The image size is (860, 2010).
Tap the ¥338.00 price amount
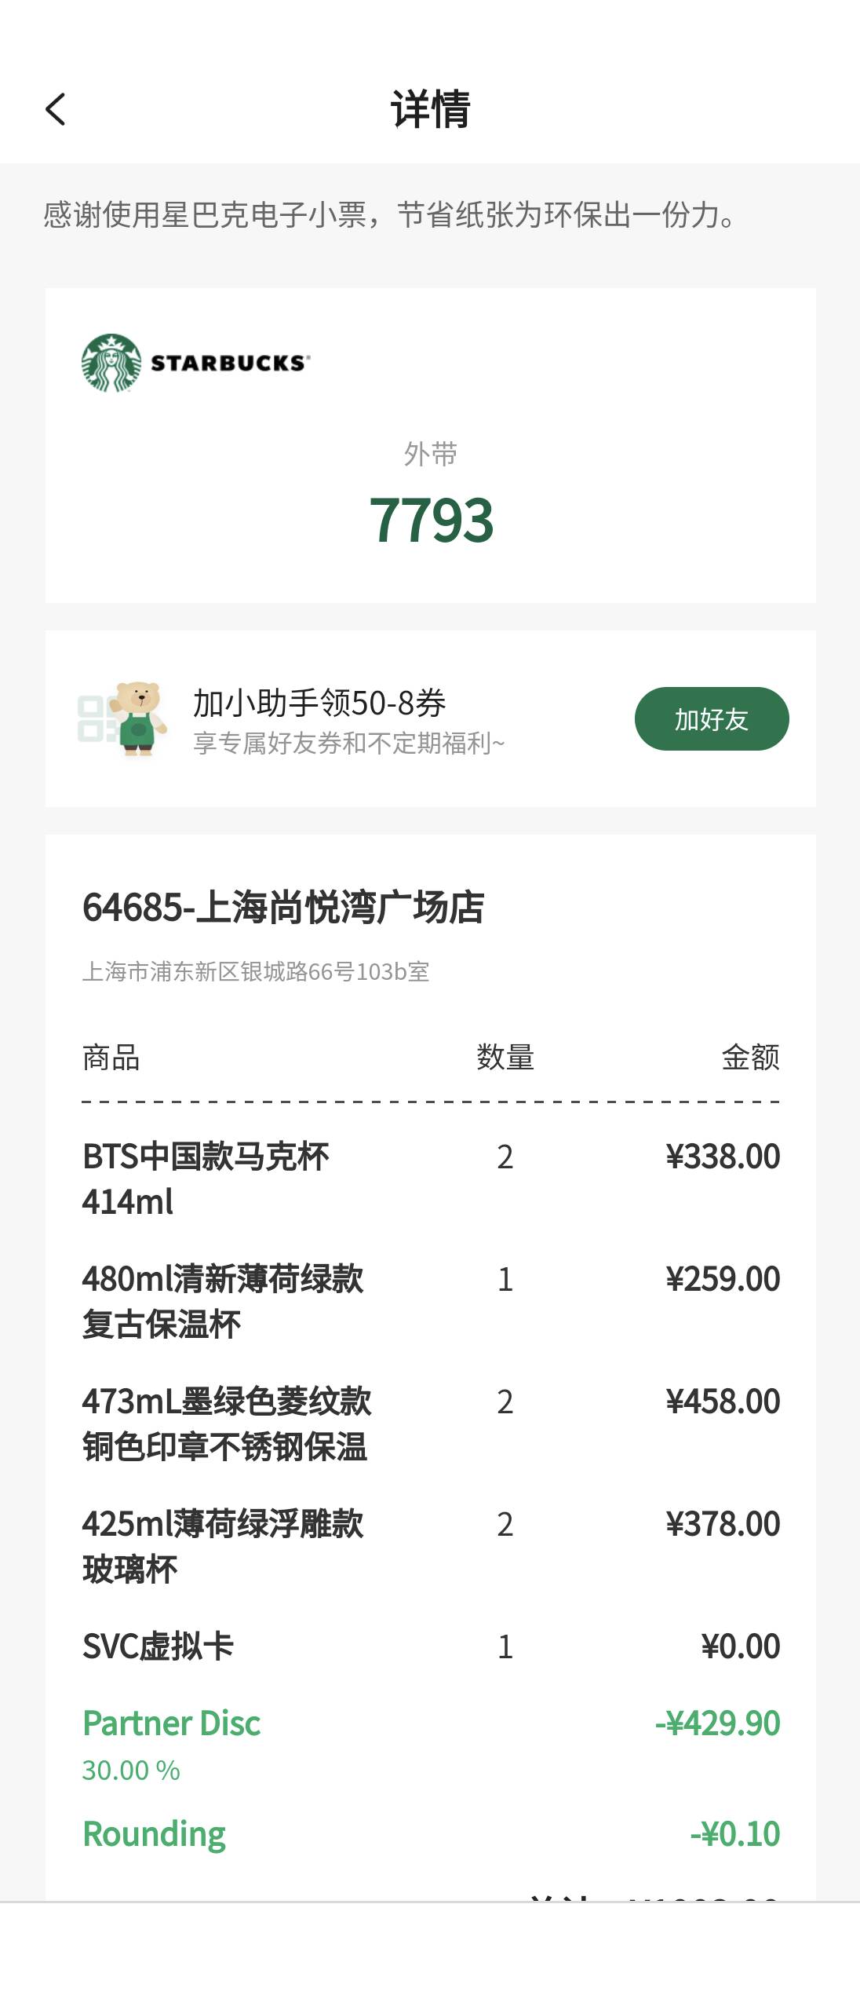click(723, 1157)
